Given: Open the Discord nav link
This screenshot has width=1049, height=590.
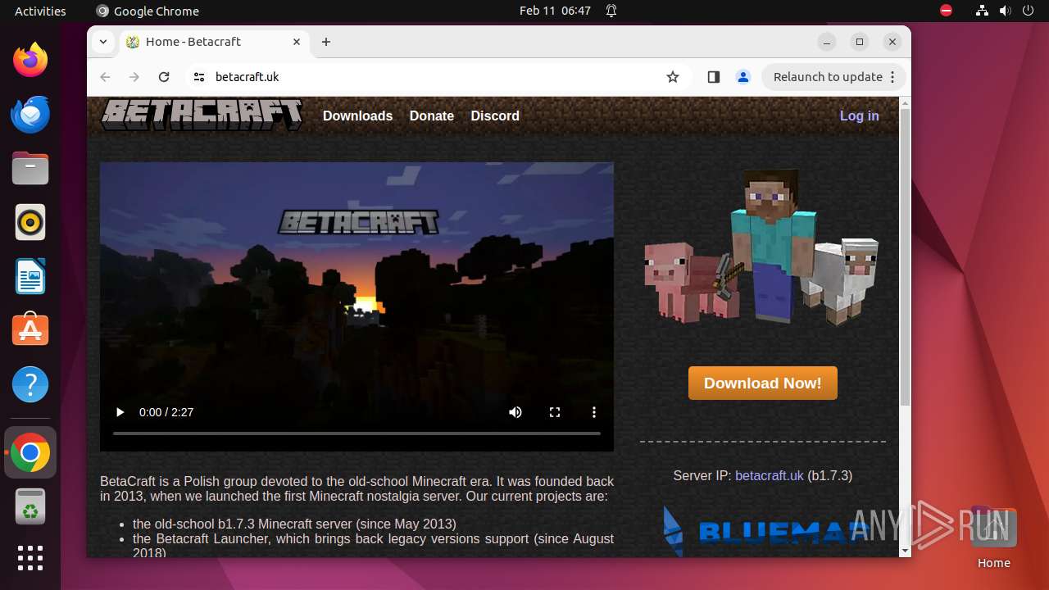Looking at the screenshot, I should point(495,116).
